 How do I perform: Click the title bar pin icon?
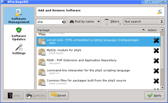pos(5,2)
